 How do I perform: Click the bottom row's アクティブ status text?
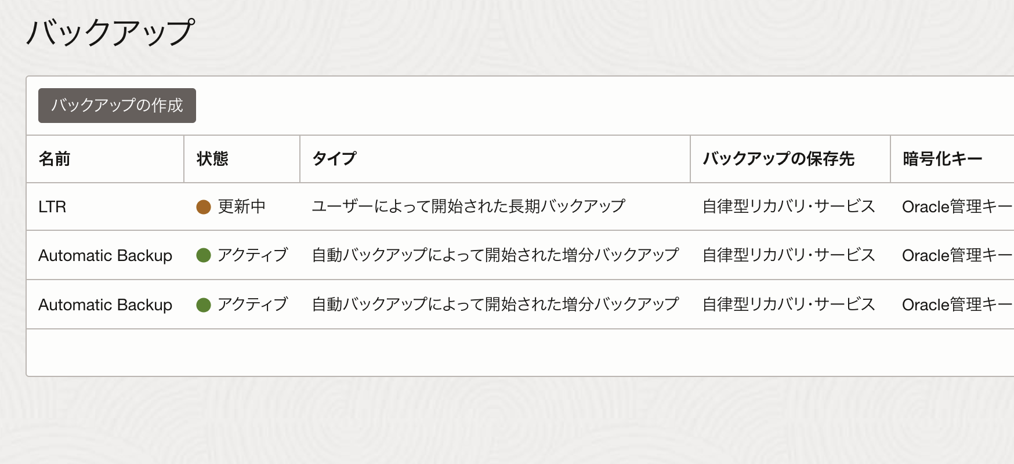pos(252,304)
